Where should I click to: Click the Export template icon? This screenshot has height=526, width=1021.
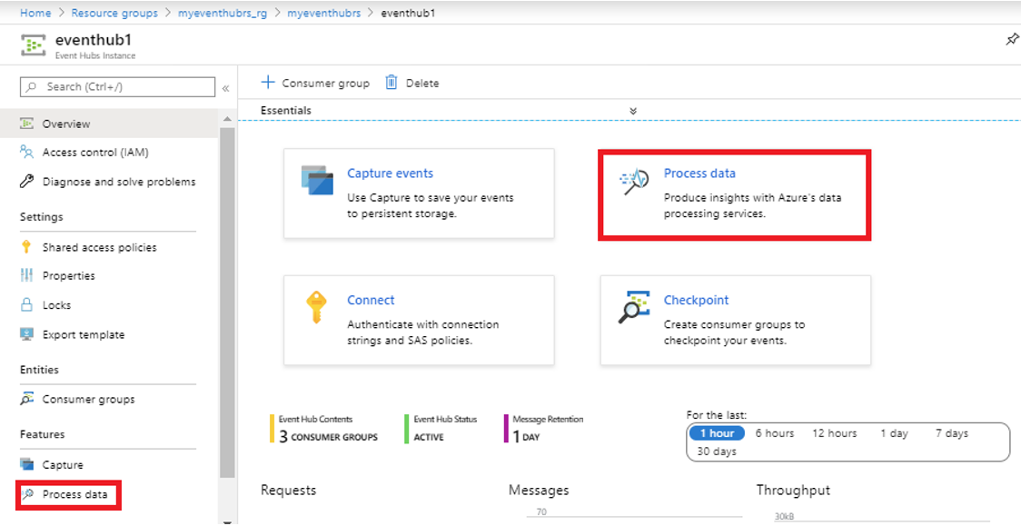pyautogui.click(x=26, y=334)
